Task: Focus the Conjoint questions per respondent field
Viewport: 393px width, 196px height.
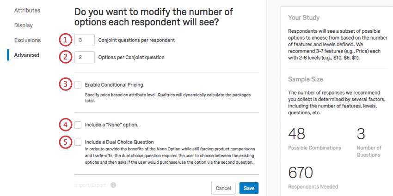Action: point(84,40)
